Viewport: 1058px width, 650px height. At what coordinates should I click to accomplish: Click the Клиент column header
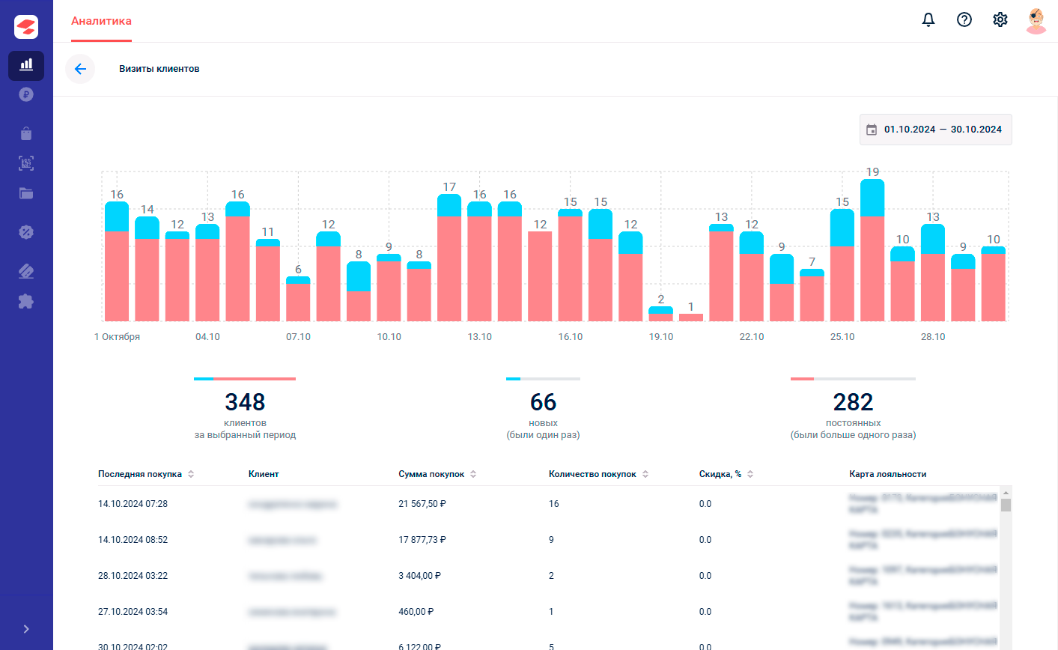[x=264, y=474]
